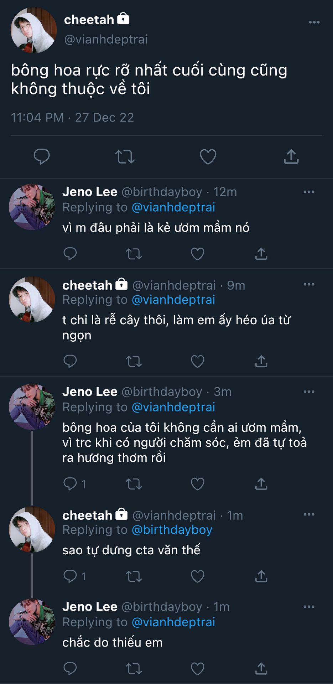The image size is (333, 684).
Task: Share cheetah's 9m reply
Action: [261, 362]
